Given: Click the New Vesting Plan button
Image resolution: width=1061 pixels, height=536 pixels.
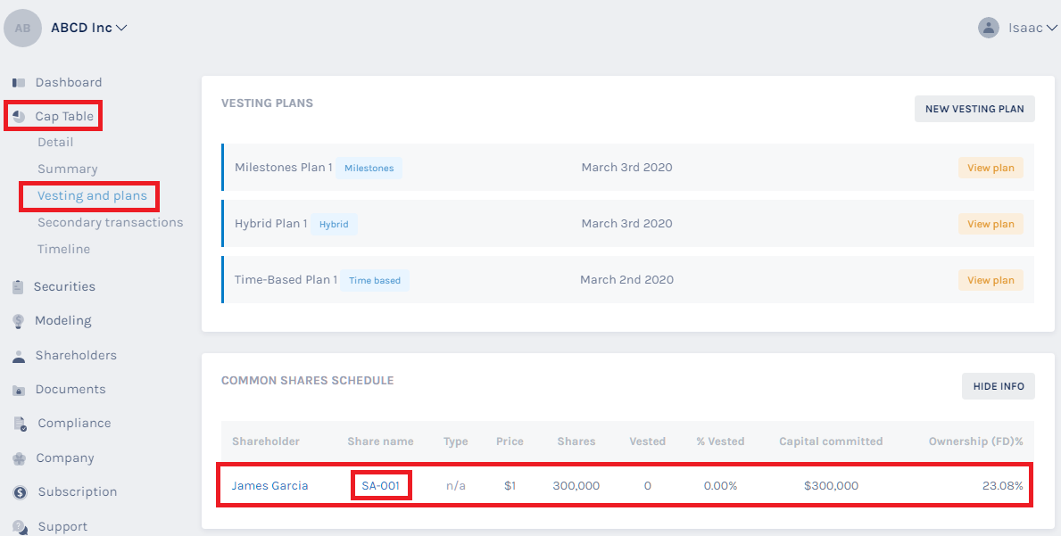Looking at the screenshot, I should 974,109.
